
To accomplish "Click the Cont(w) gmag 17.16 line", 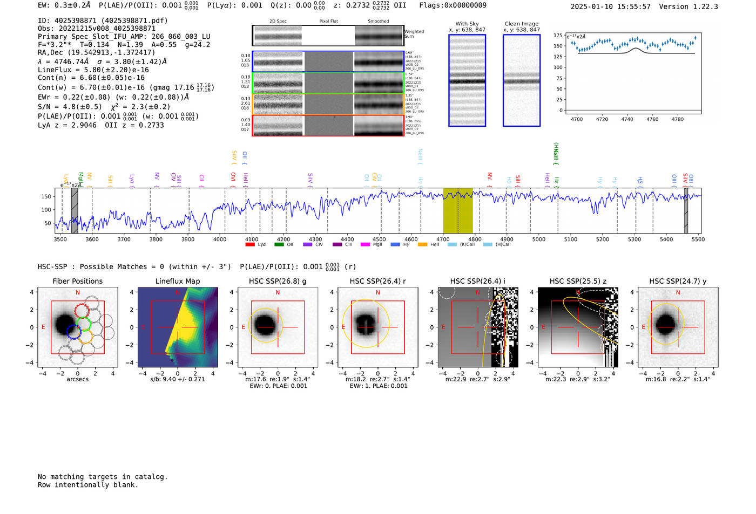I will pos(126,87).
